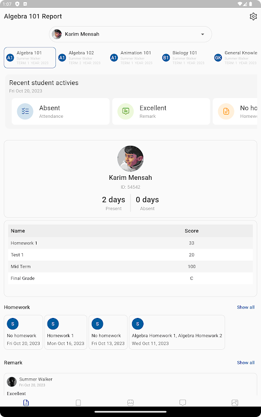
Task: Select the Algebra 101 class tab
Action: tap(30, 58)
